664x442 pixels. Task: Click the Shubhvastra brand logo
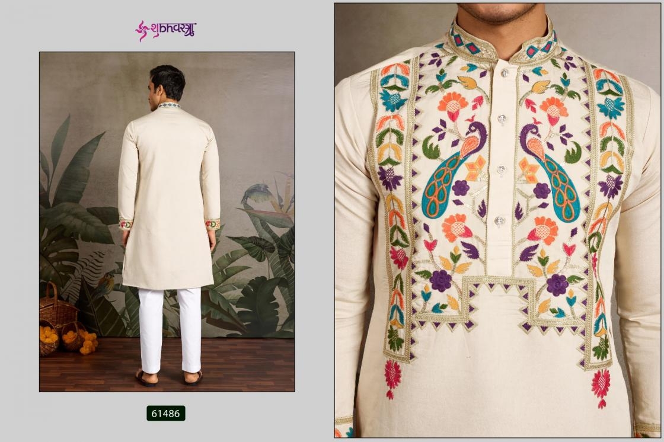165,30
